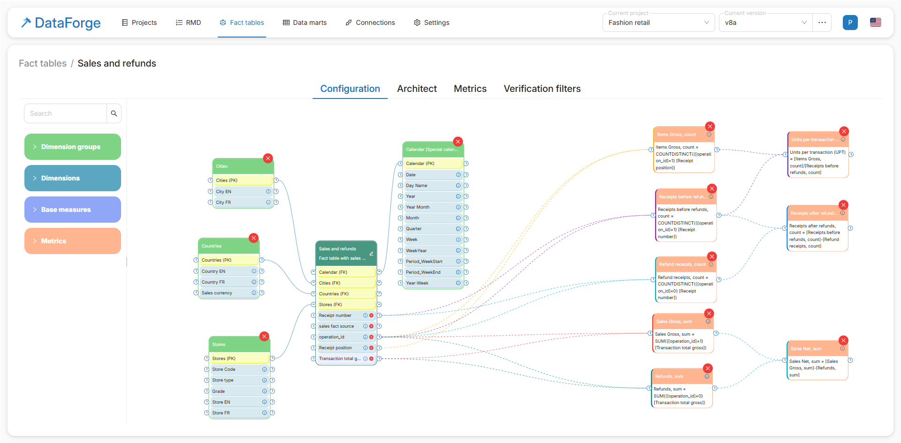The width and height of the screenshot is (901, 443).
Task: Toggle the Stores (FK) left connector port
Action: click(313, 305)
